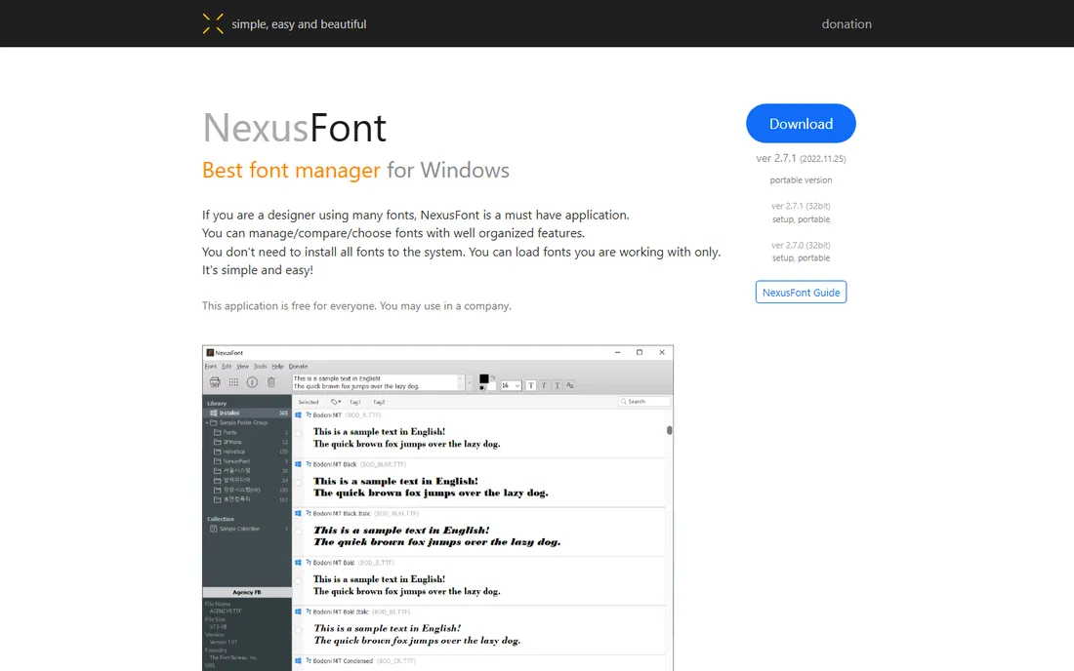
Task: Collapse the Sample Folder Group tree node
Action: pos(207,422)
